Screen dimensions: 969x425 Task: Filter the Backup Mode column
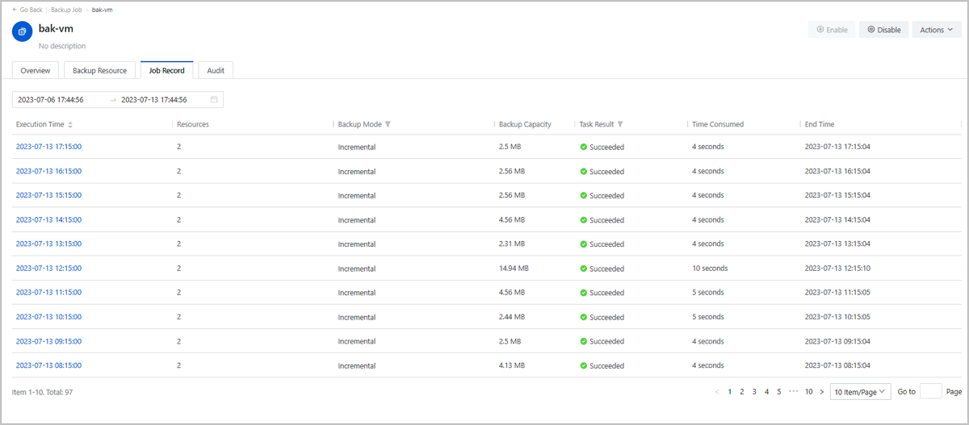[x=388, y=124]
